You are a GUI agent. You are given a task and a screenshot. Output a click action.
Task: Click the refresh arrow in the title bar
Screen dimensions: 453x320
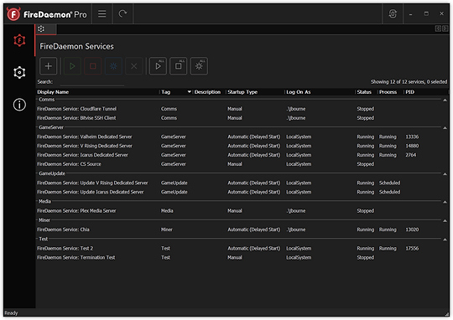tap(122, 13)
